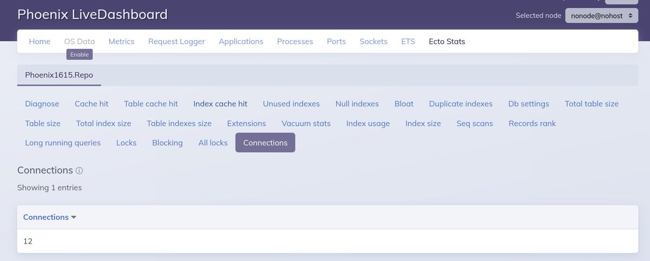Open the Index usage report
The image size is (650, 261).
click(x=368, y=123)
